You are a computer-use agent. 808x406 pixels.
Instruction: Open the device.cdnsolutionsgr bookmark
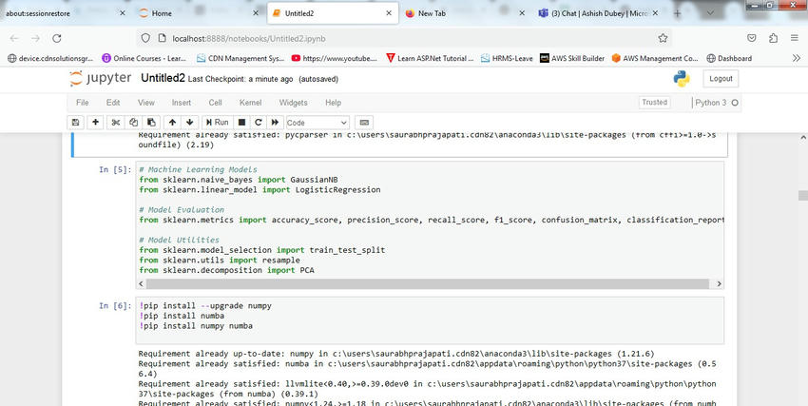(x=50, y=58)
